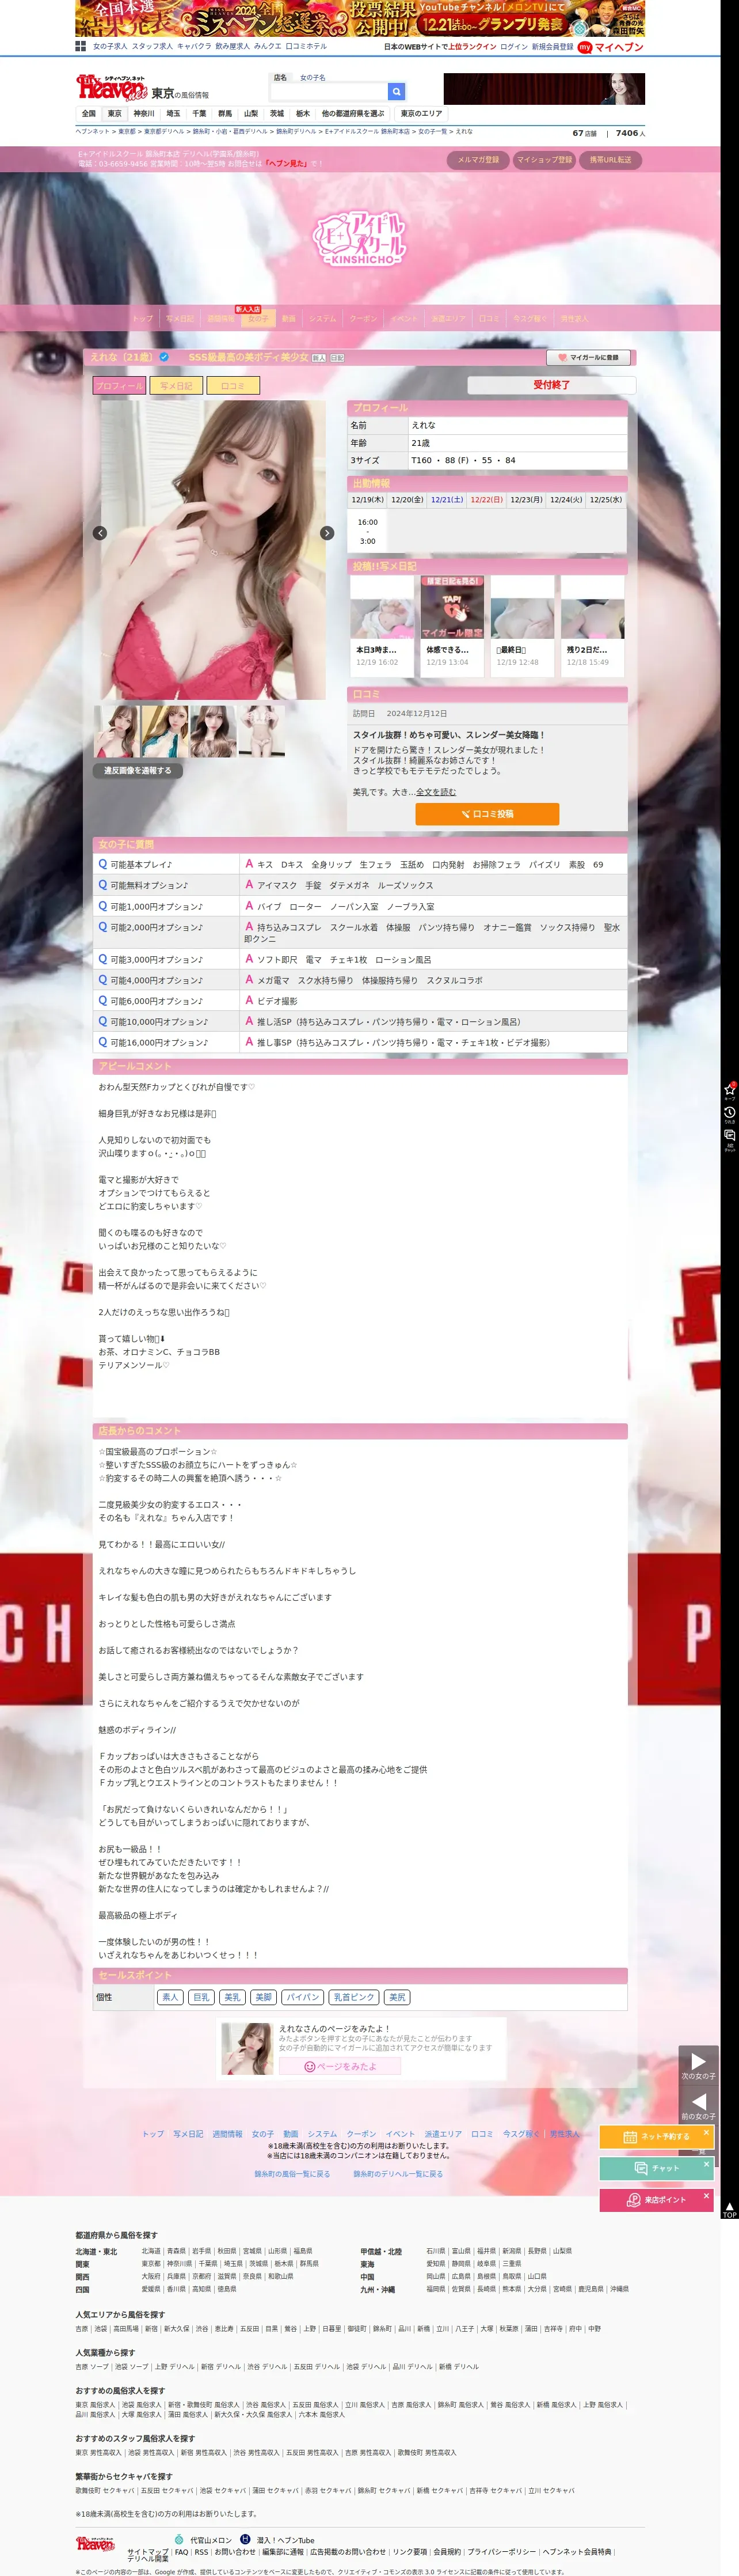This screenshot has width=739, height=2576.
Task: Click 女の子 tab in pink shop navigation
Action: pos(258,319)
